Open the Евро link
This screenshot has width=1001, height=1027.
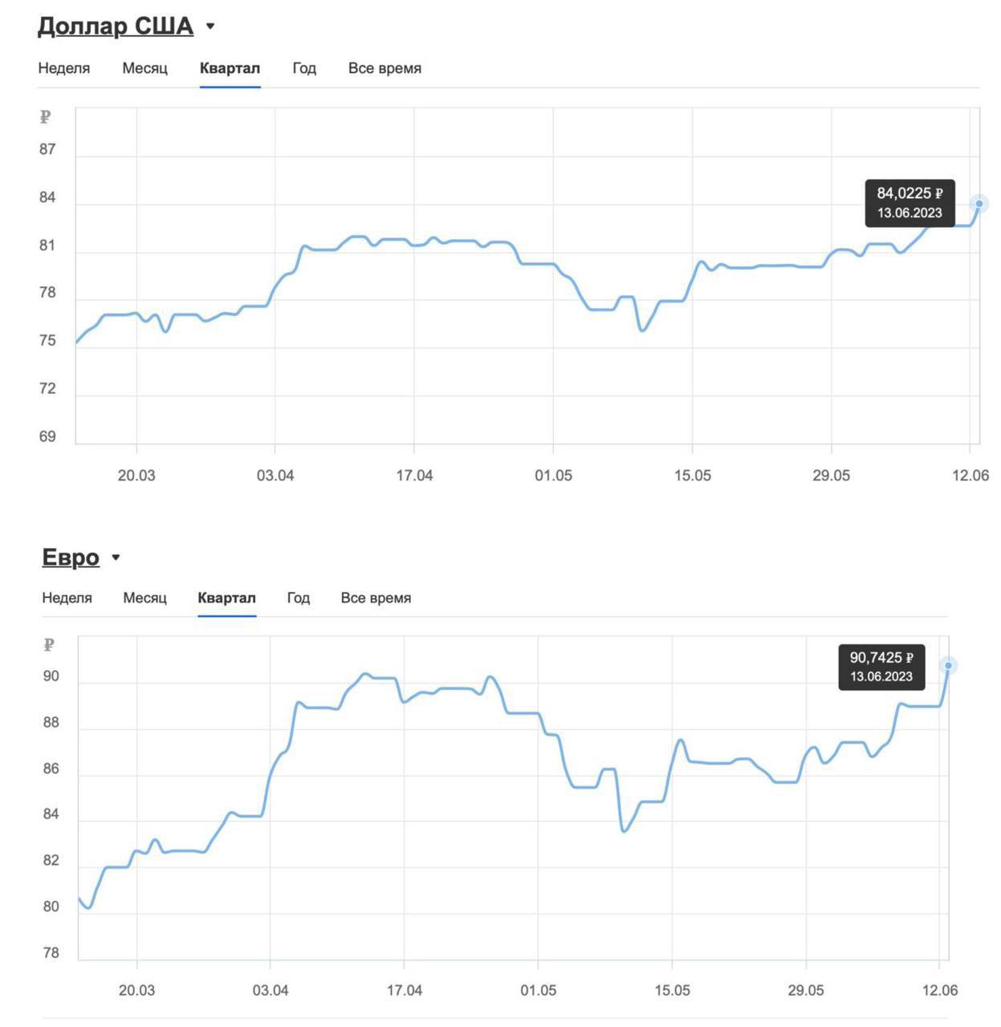click(x=71, y=557)
